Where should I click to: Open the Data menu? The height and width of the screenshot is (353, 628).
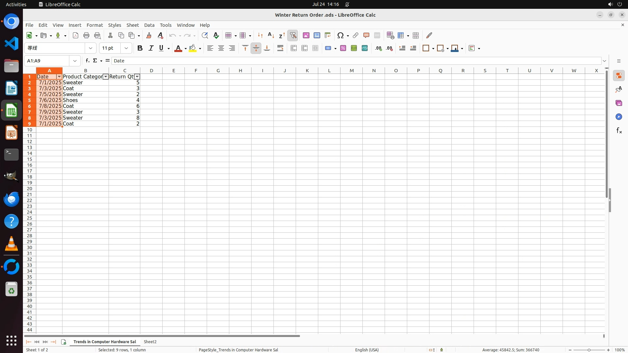[x=149, y=25]
